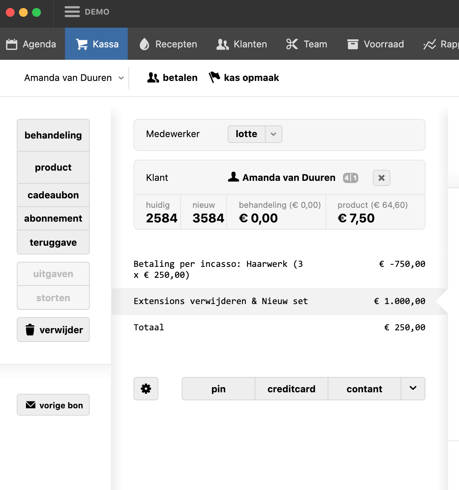Image resolution: width=459 pixels, height=490 pixels.
Task: Click the 4|1 badge next to client name
Action: point(350,178)
